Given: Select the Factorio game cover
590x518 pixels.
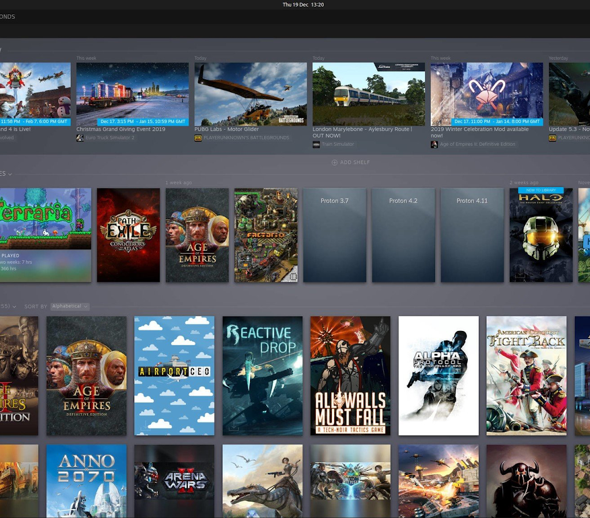Looking at the screenshot, I should point(266,235).
